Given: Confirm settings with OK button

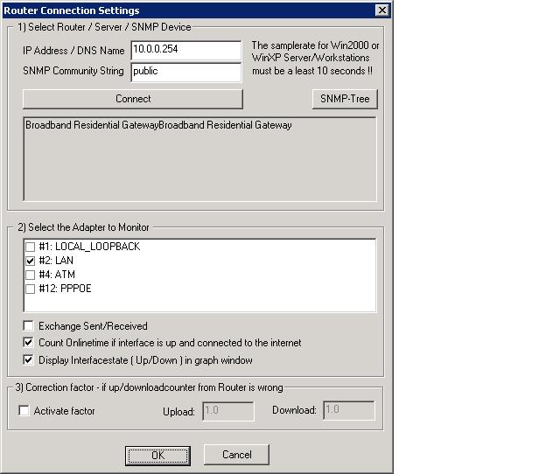Looking at the screenshot, I should (x=157, y=456).
